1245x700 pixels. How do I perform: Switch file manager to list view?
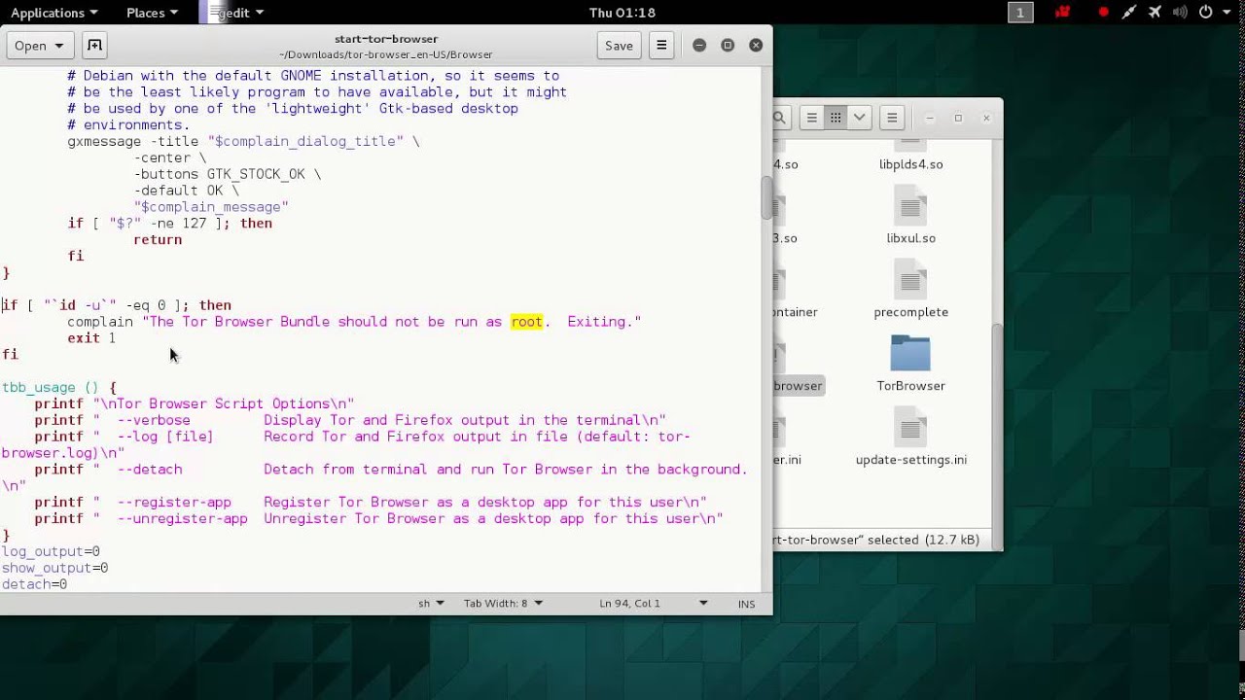[811, 118]
